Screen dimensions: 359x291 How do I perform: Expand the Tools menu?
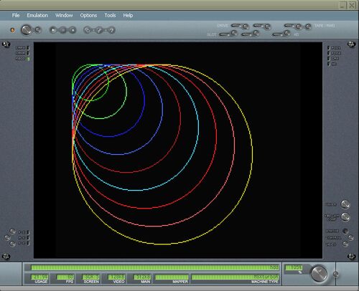click(x=110, y=15)
